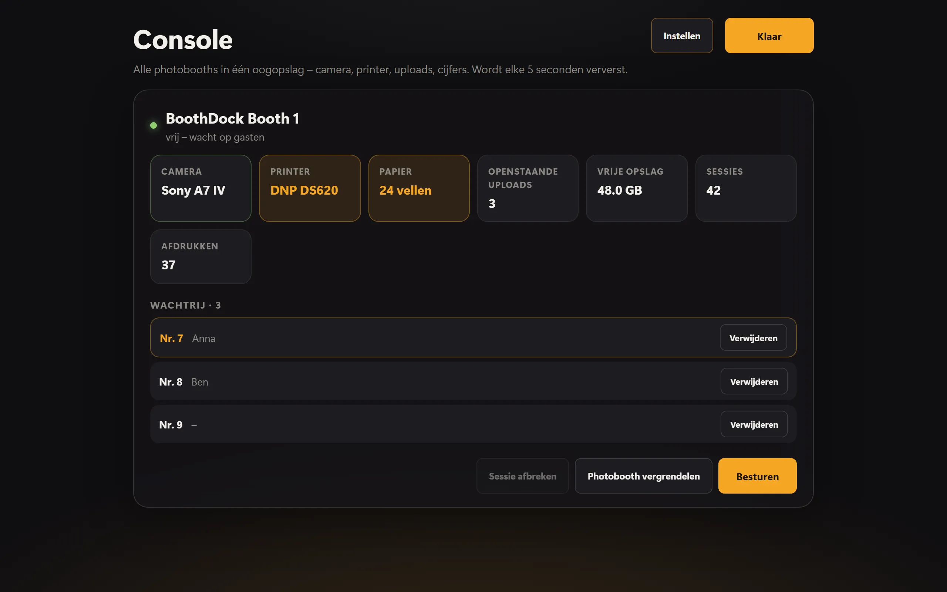
Task: Click Sessie afbreken button
Action: coord(522,476)
